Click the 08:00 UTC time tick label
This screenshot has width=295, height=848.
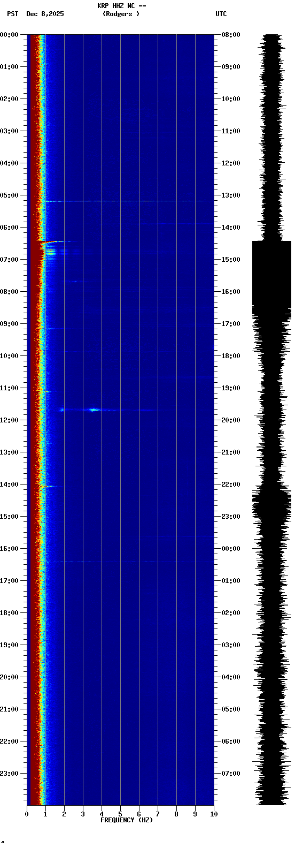click(x=231, y=35)
